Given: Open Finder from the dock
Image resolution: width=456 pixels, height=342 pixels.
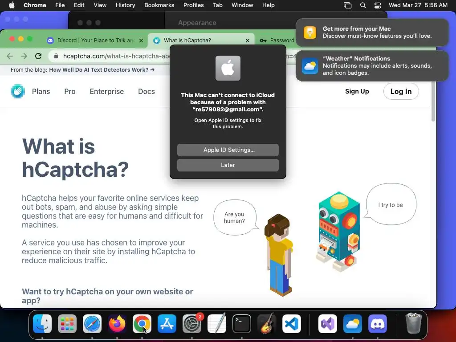Looking at the screenshot, I should tap(42, 324).
